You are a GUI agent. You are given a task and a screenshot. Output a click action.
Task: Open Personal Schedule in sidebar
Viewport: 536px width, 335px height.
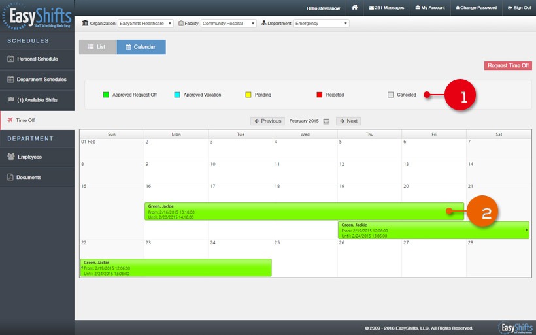click(37, 59)
